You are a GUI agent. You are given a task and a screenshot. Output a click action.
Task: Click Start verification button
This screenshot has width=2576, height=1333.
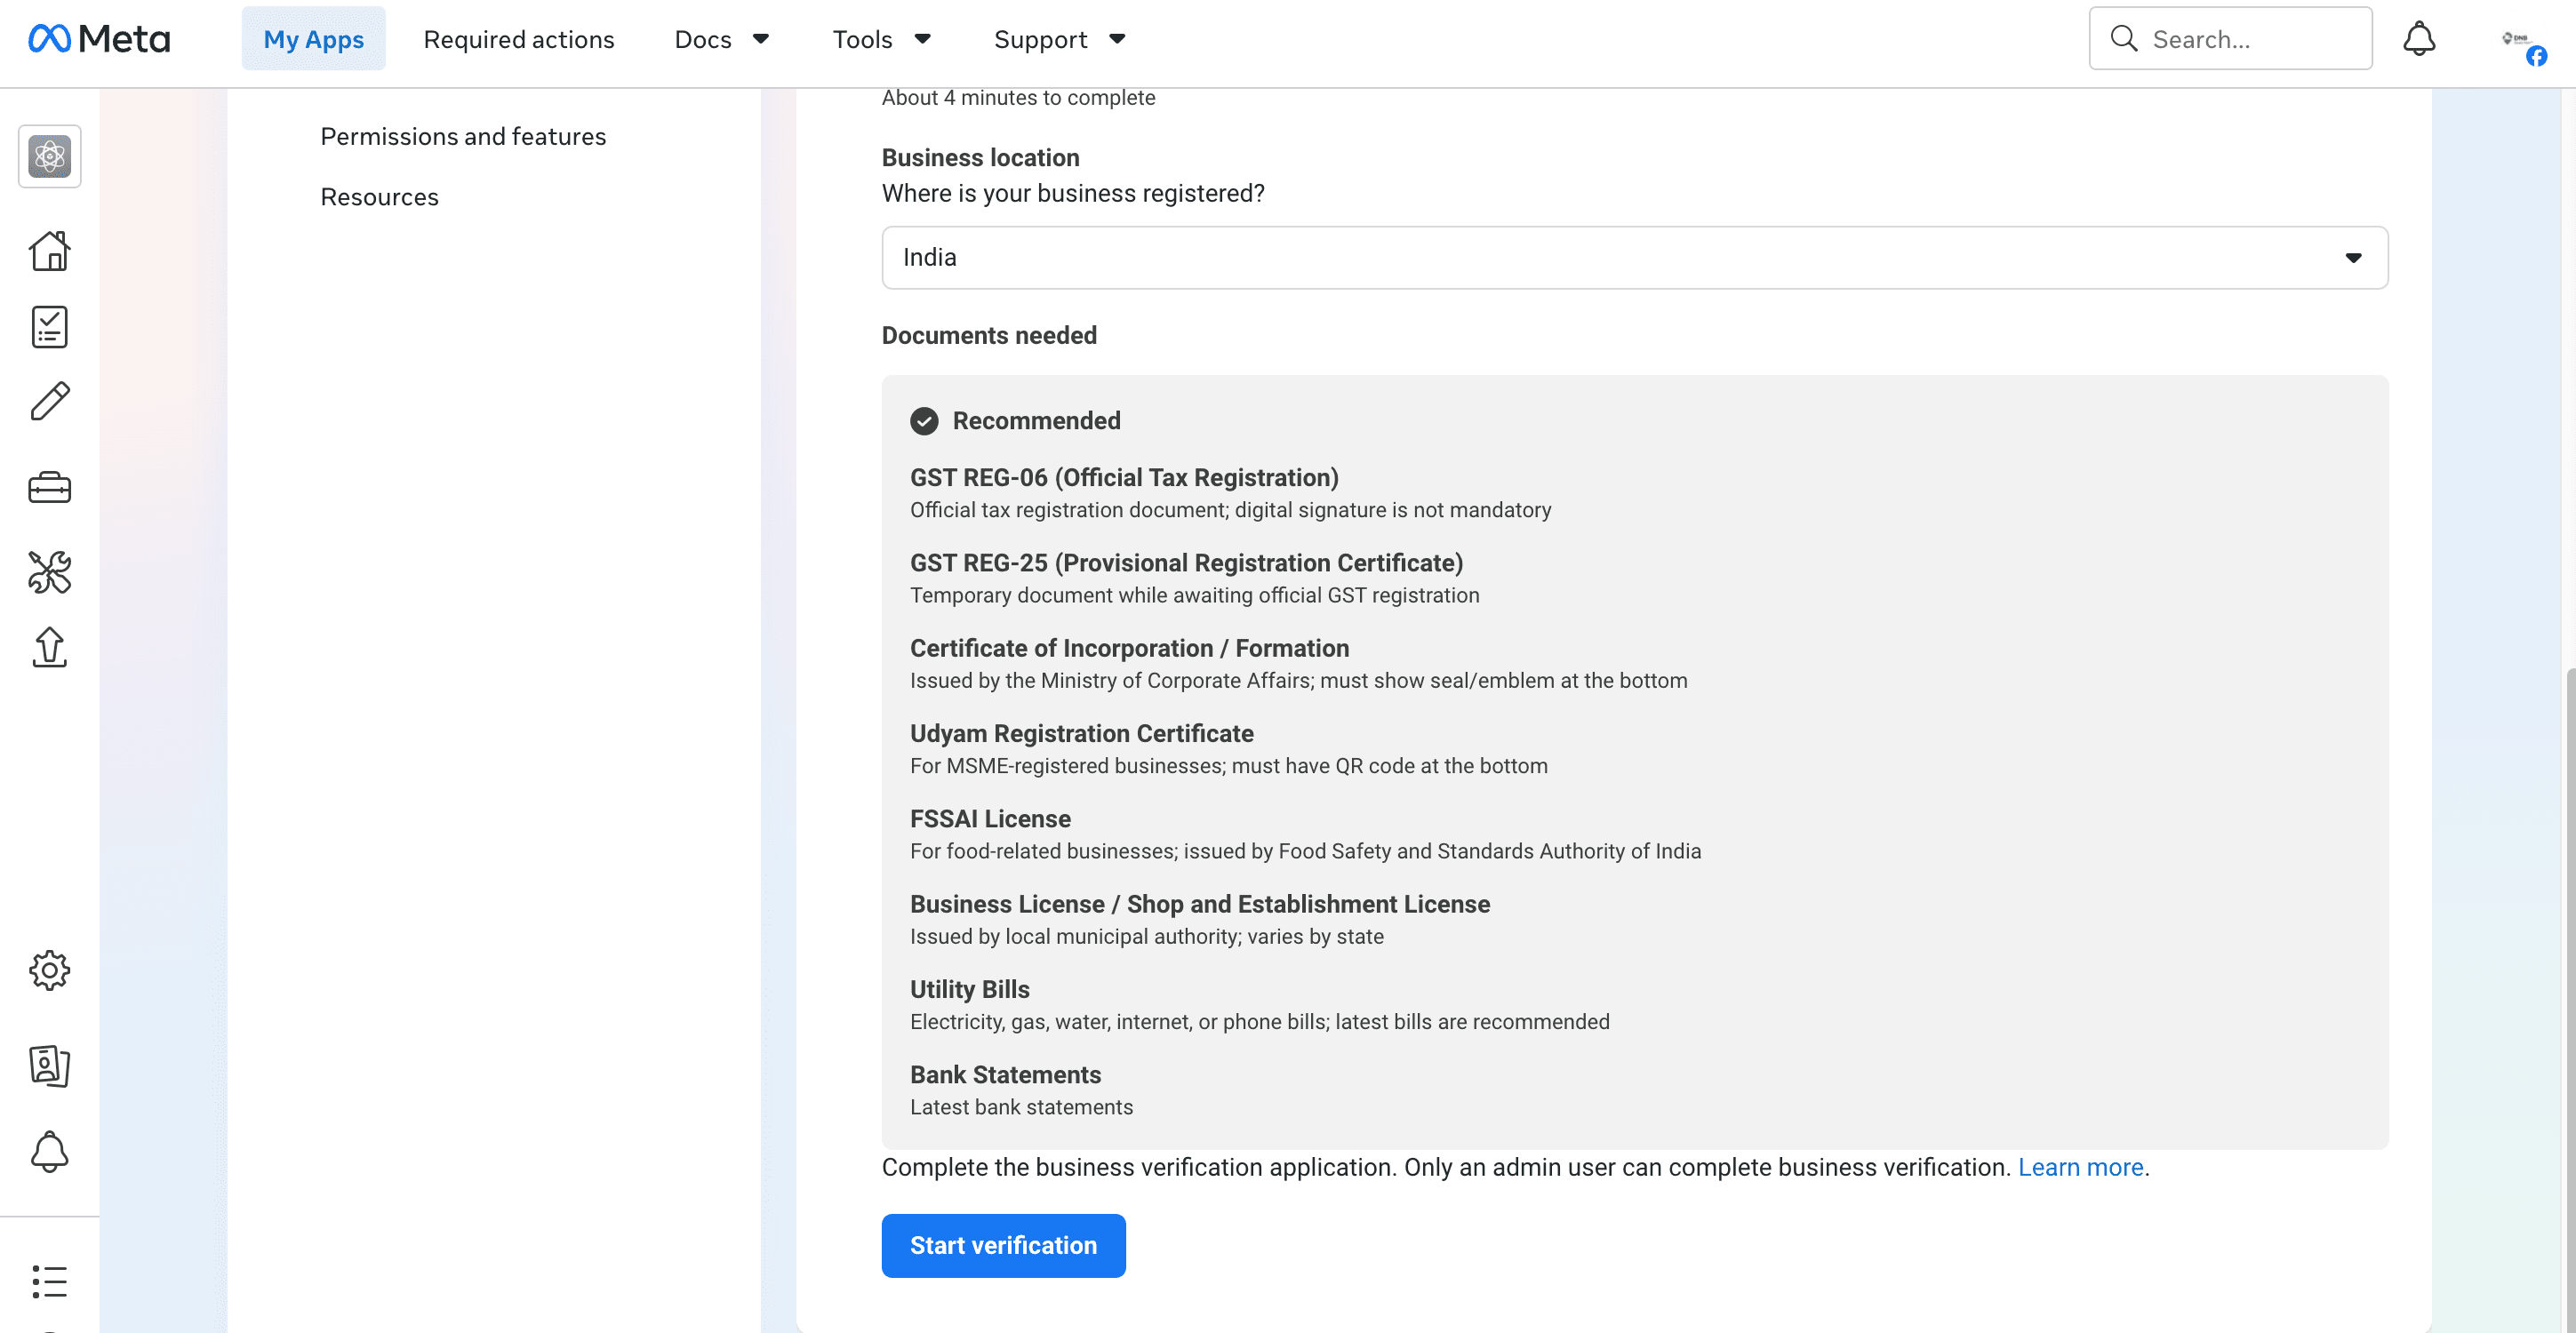1003,1245
